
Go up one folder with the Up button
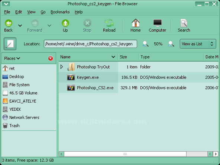coord(65,26)
